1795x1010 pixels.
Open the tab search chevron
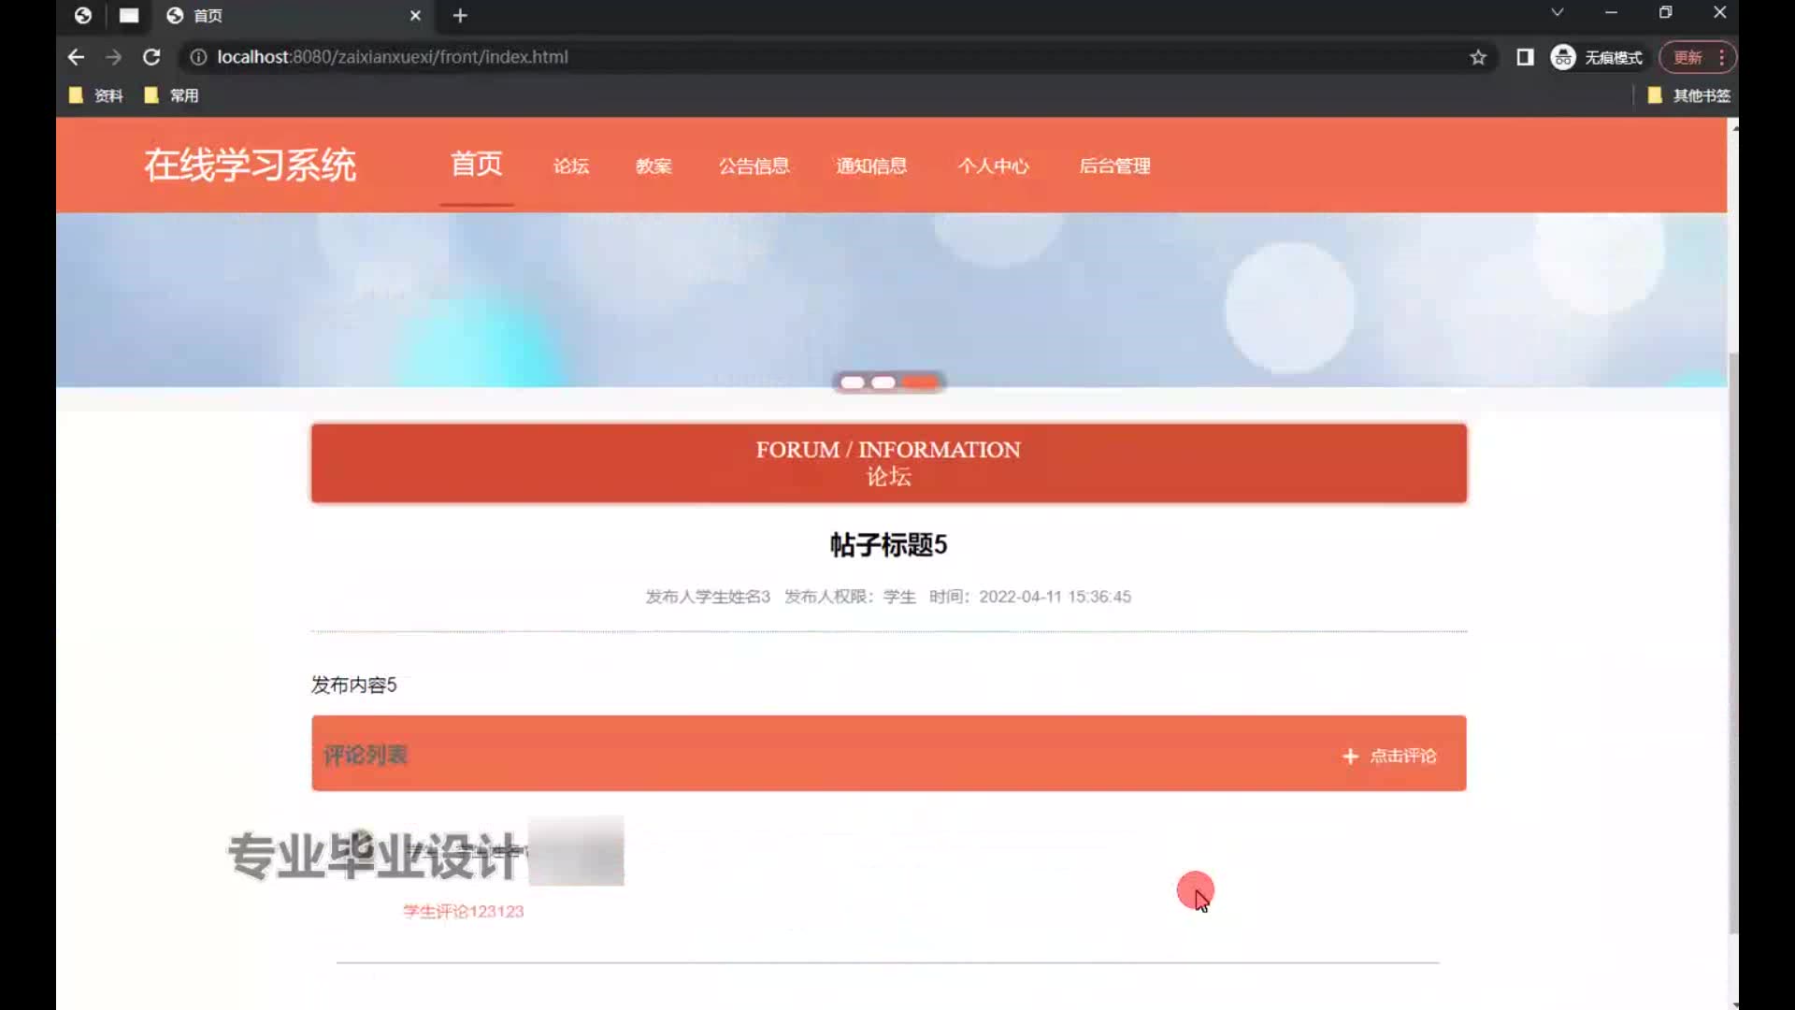click(x=1557, y=13)
